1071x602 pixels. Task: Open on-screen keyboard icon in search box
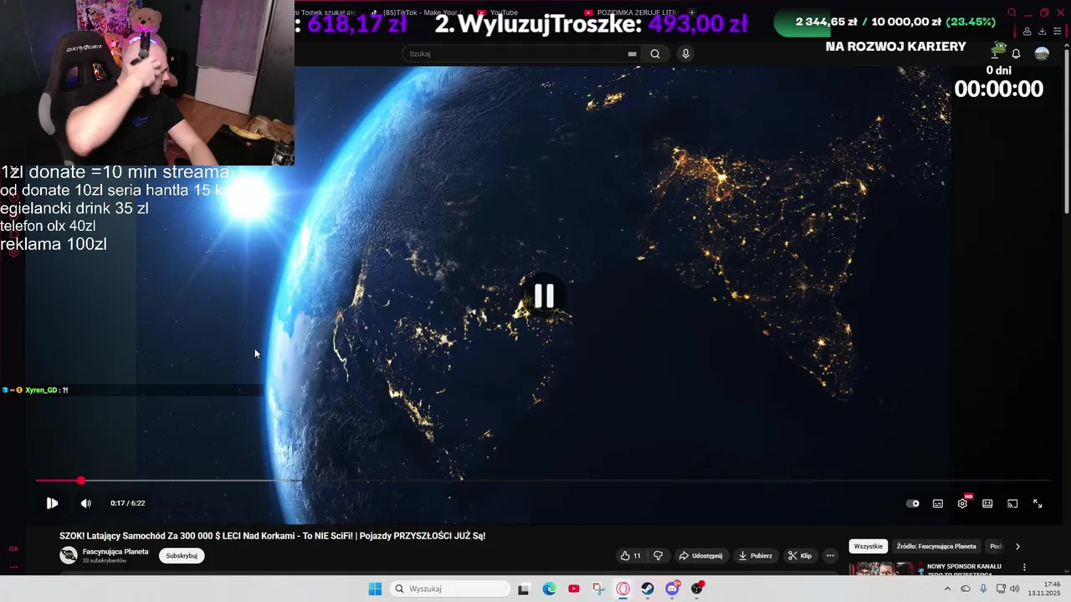pyautogui.click(x=632, y=54)
